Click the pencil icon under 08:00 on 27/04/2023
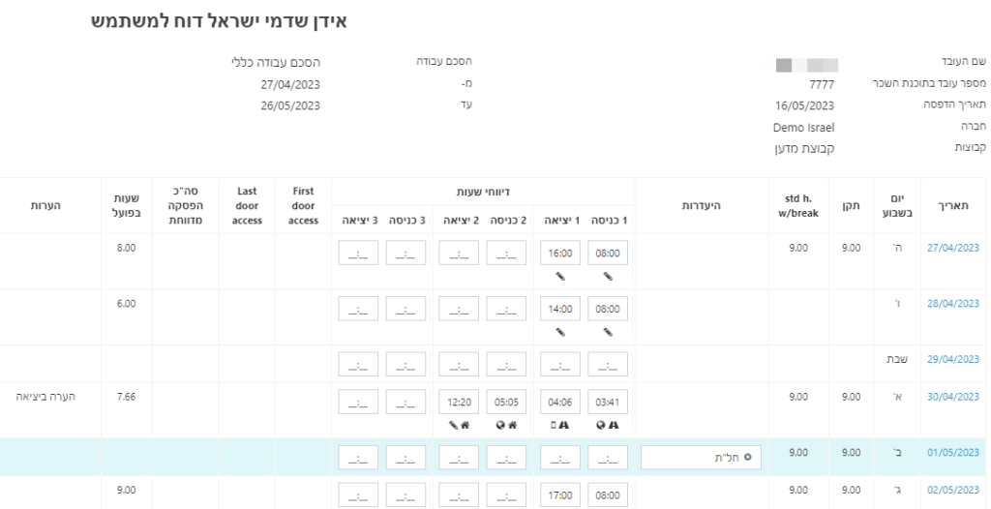Viewport: 991px width, 509px height. [x=608, y=277]
